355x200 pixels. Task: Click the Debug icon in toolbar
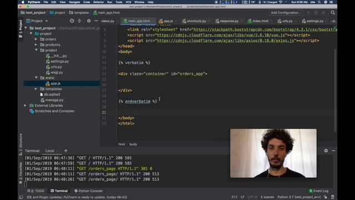316,13
